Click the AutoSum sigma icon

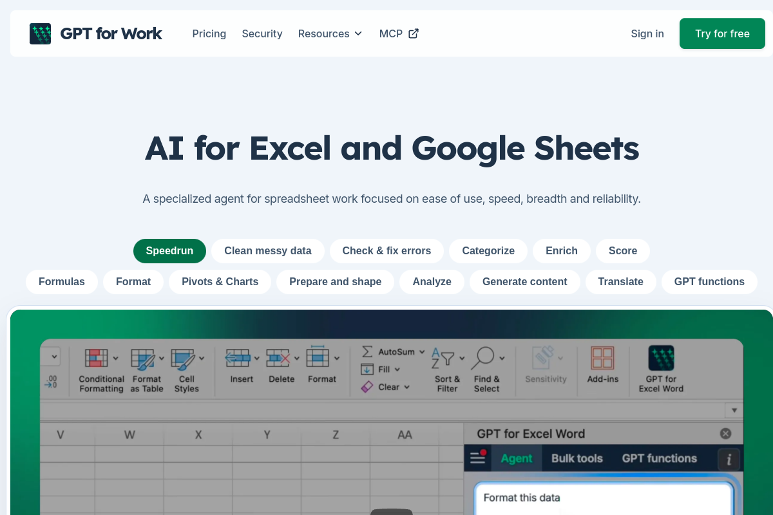coord(367,351)
